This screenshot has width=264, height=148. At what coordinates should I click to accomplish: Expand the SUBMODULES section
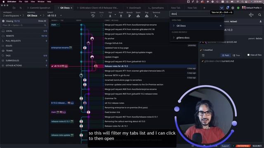click(x=24, y=60)
